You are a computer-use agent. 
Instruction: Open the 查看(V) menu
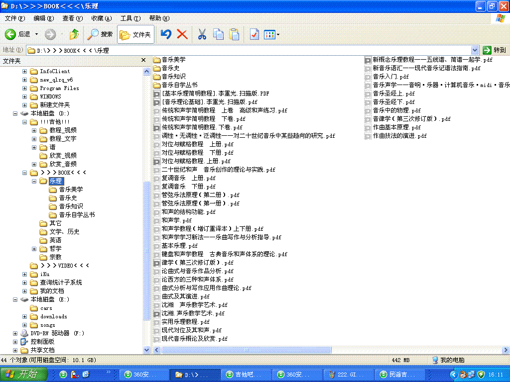[73, 18]
